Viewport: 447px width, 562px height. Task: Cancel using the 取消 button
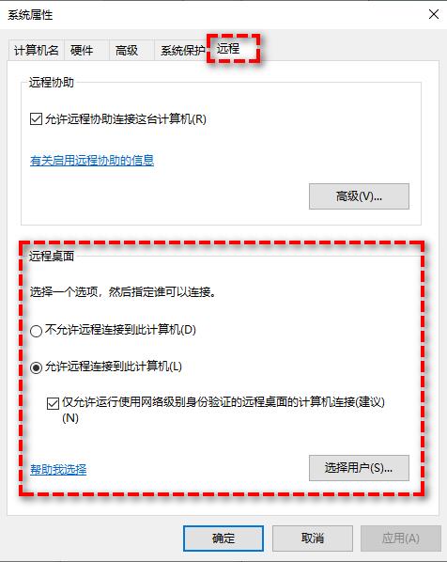click(313, 539)
